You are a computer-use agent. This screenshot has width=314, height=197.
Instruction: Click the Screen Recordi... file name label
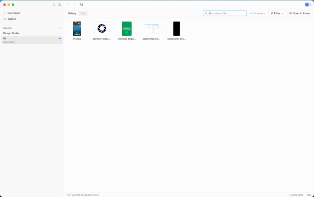click(152, 39)
